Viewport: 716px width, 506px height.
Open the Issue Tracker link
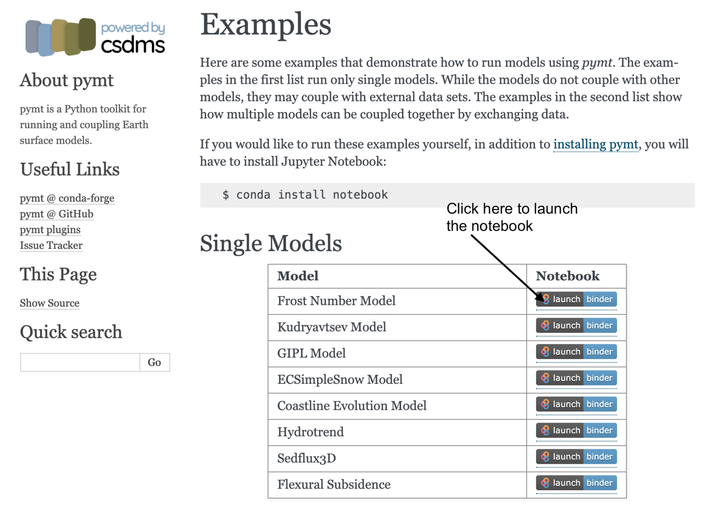(51, 245)
